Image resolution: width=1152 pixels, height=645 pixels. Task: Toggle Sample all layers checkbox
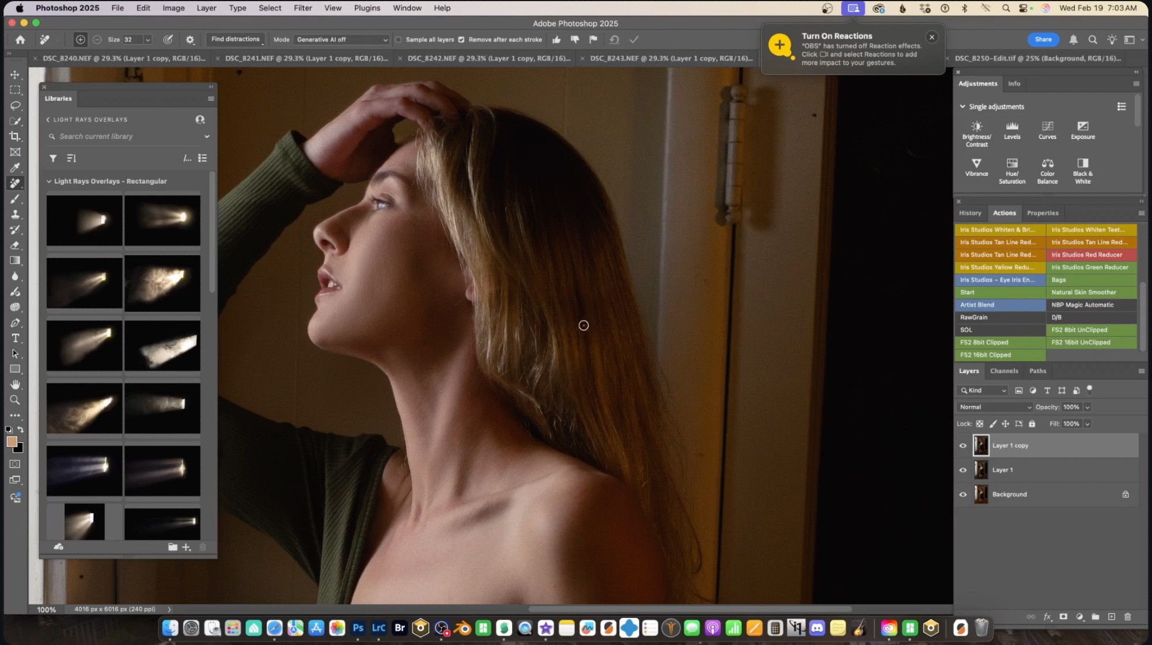point(398,40)
